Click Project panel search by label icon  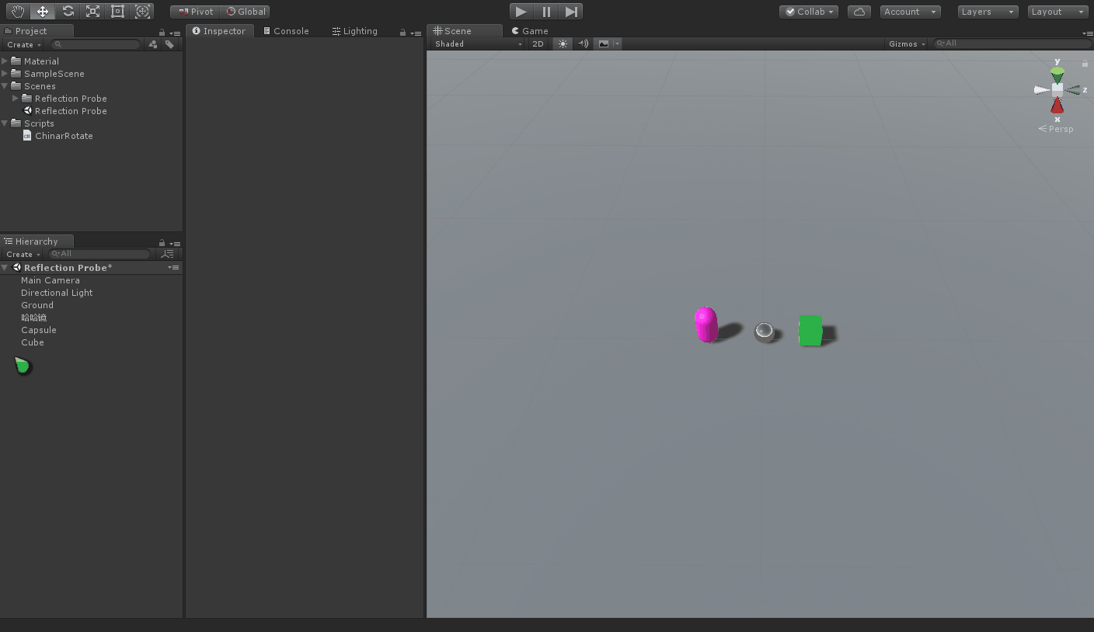point(169,45)
